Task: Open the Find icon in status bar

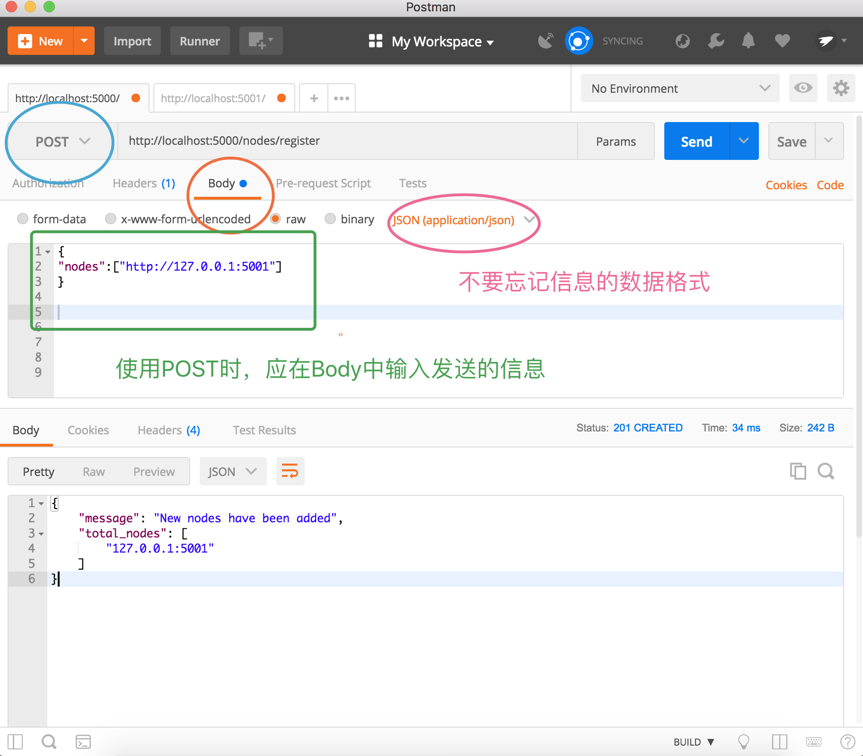Action: (x=49, y=742)
